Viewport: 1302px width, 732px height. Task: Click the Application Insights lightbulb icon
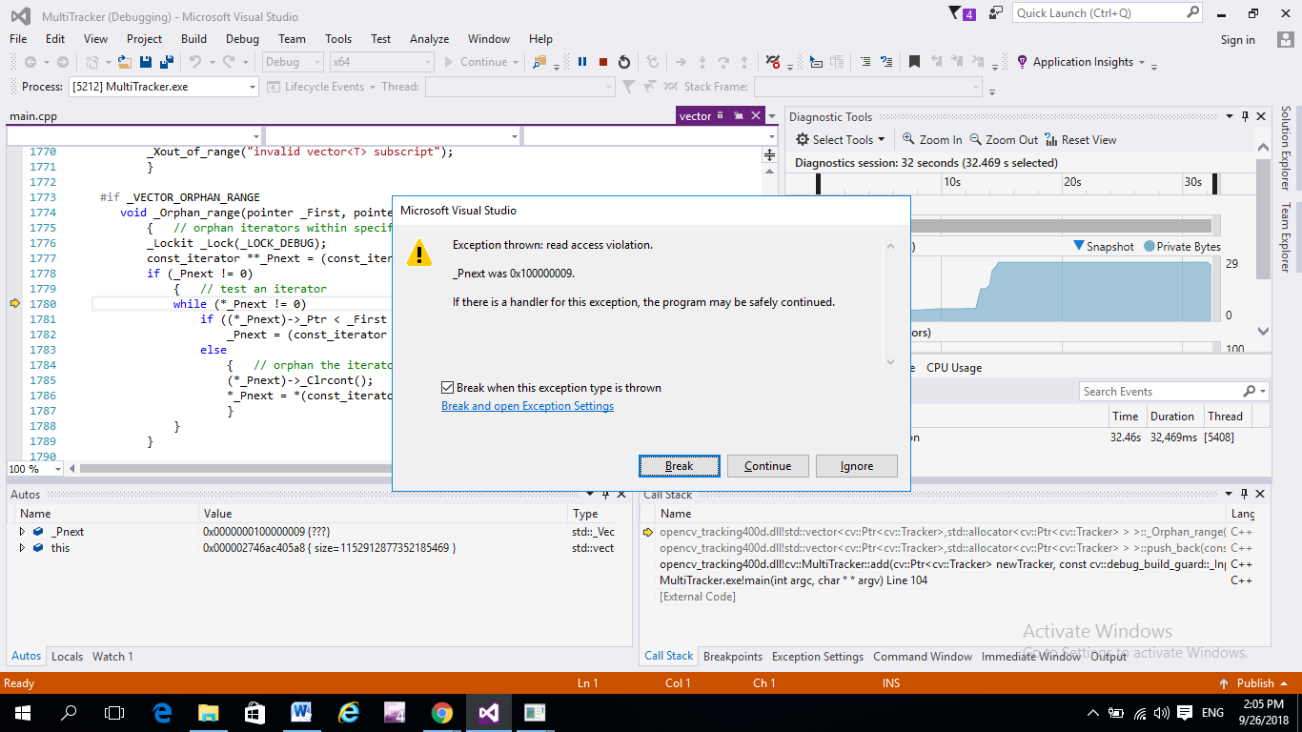coord(1022,62)
